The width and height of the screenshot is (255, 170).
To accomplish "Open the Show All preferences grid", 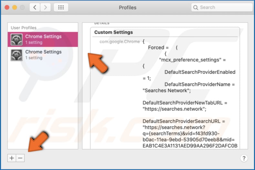I will (61, 7).
